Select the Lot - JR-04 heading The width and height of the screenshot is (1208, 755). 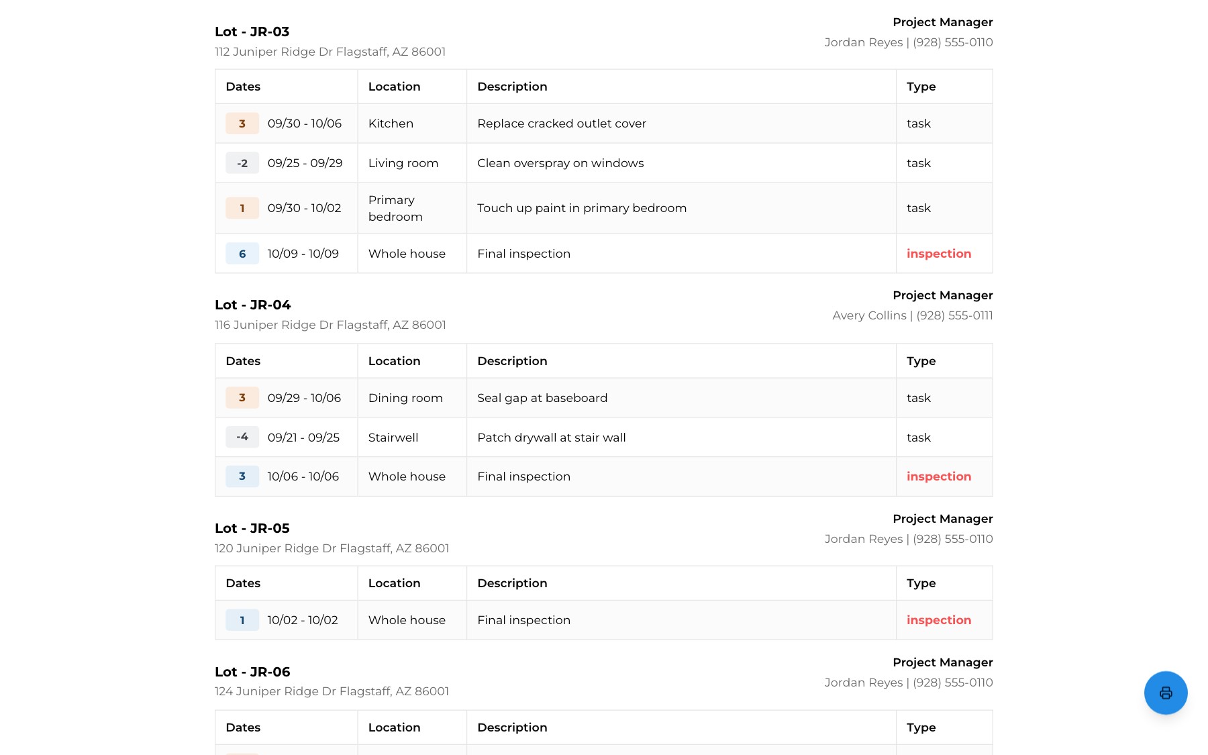coord(252,305)
